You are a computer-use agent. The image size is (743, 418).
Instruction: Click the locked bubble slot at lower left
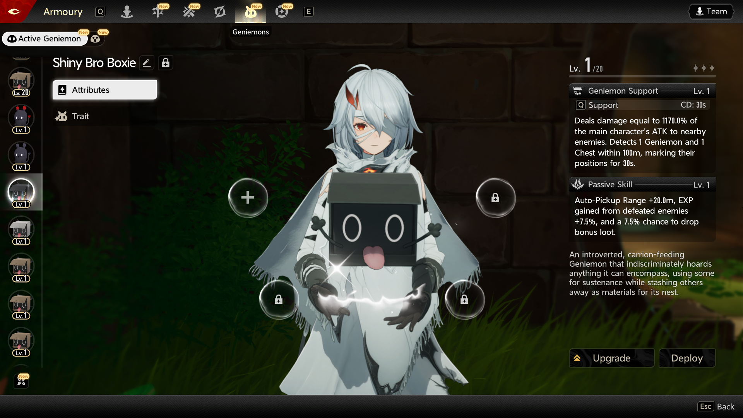pos(279,299)
